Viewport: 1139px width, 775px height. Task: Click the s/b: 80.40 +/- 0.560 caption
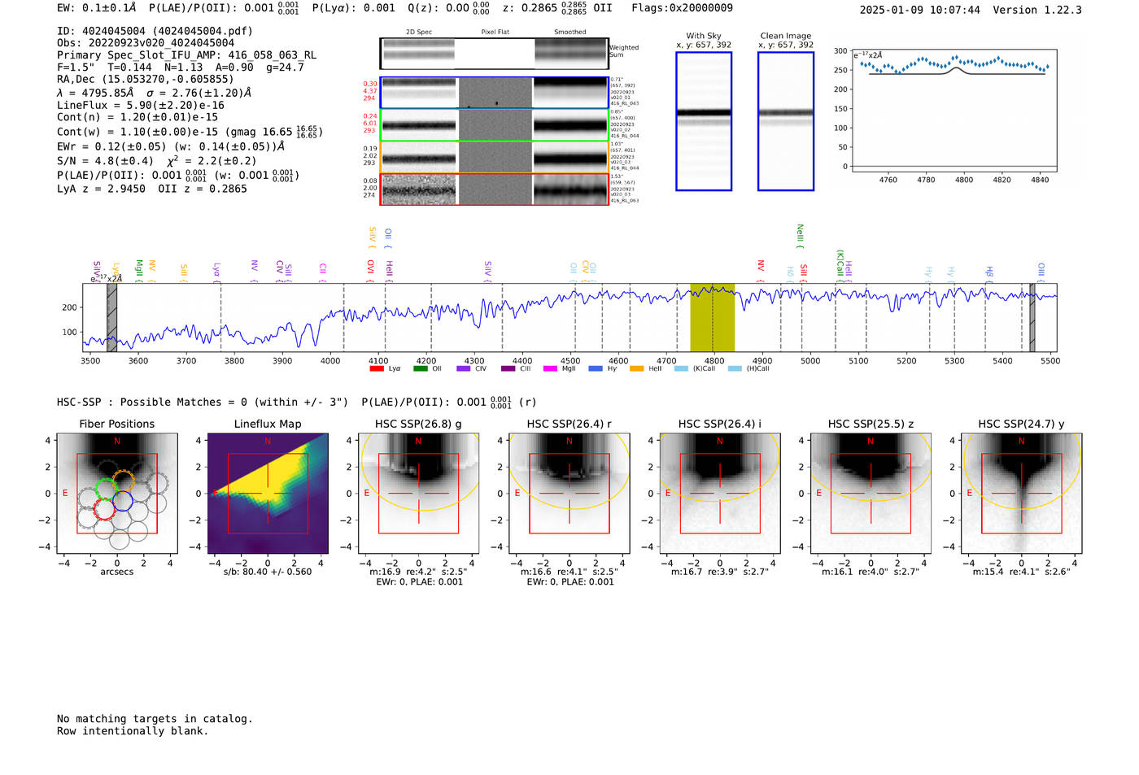(x=268, y=572)
